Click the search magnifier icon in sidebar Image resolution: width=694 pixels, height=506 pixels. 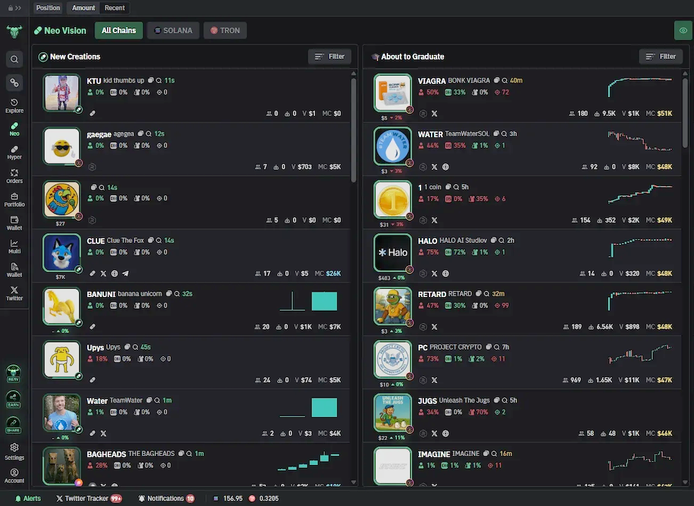14,59
